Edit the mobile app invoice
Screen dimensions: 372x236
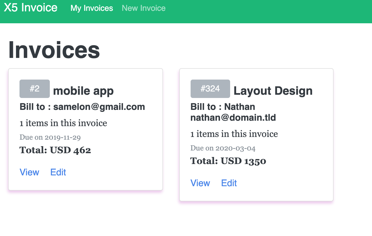pos(58,172)
